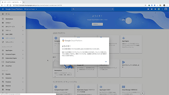Click the CONSOLE ガイド button

click(97, 24)
